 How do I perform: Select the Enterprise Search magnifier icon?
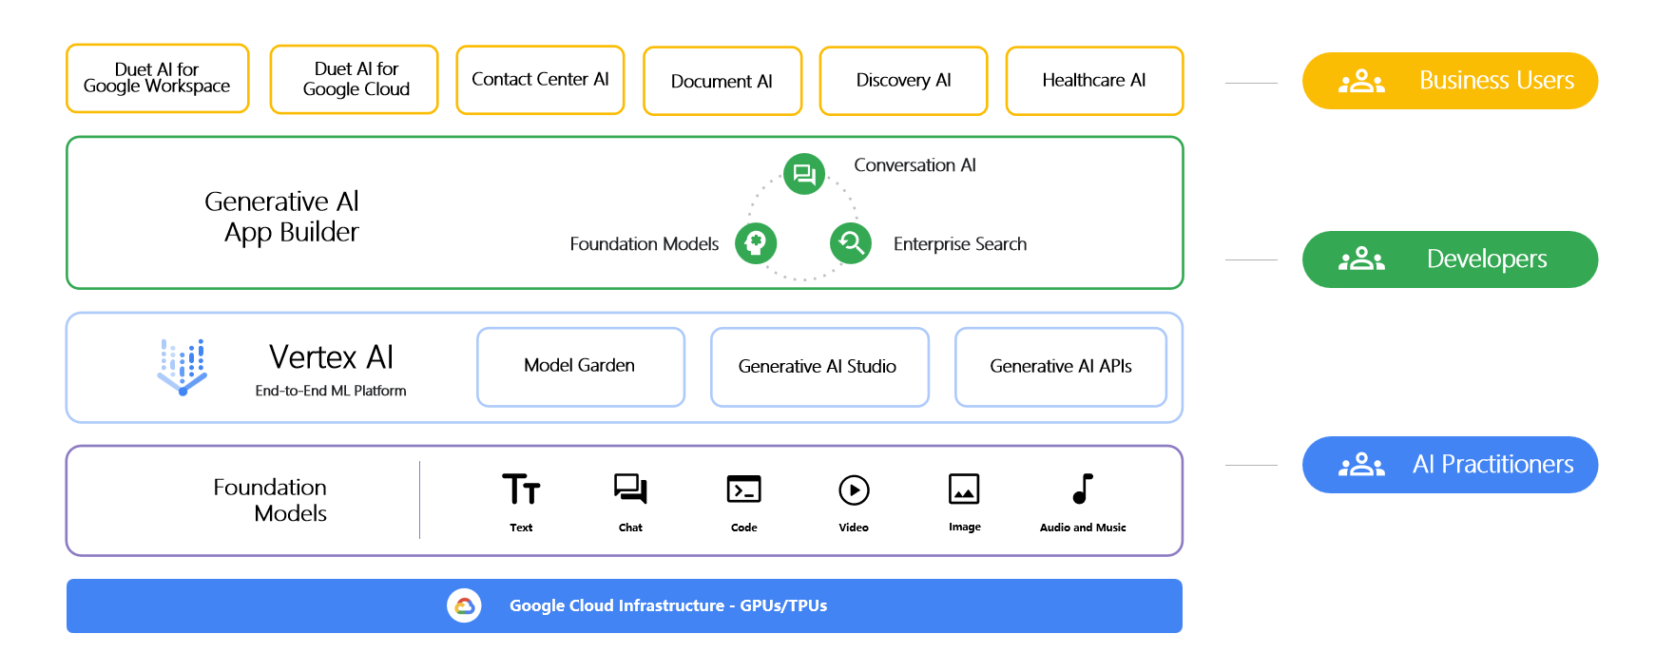tap(851, 243)
